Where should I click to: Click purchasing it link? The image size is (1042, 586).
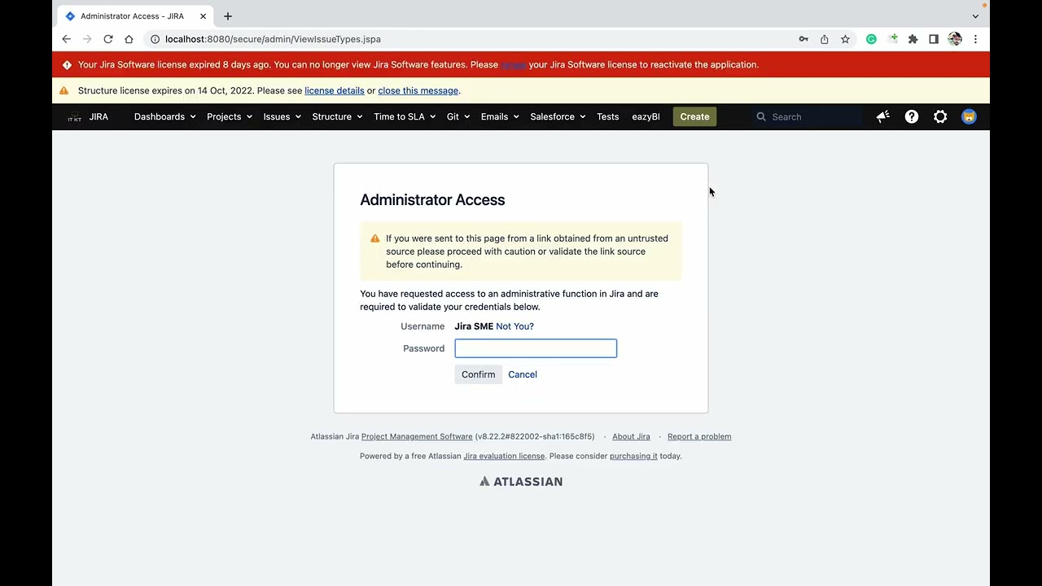633,457
